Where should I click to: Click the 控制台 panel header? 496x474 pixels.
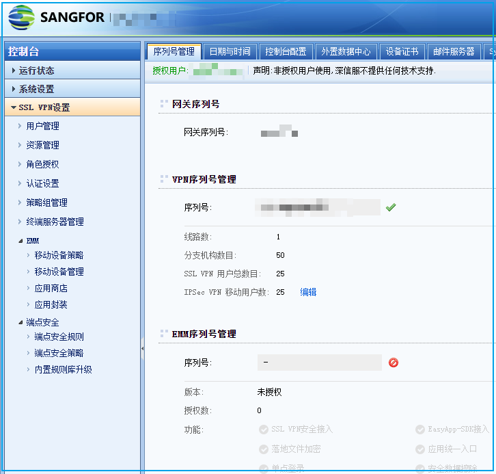click(x=72, y=51)
